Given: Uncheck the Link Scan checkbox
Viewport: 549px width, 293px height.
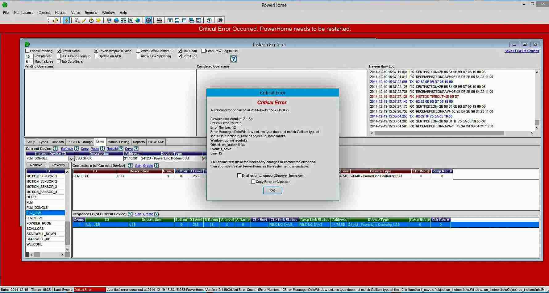Looking at the screenshot, I should tap(180, 51).
